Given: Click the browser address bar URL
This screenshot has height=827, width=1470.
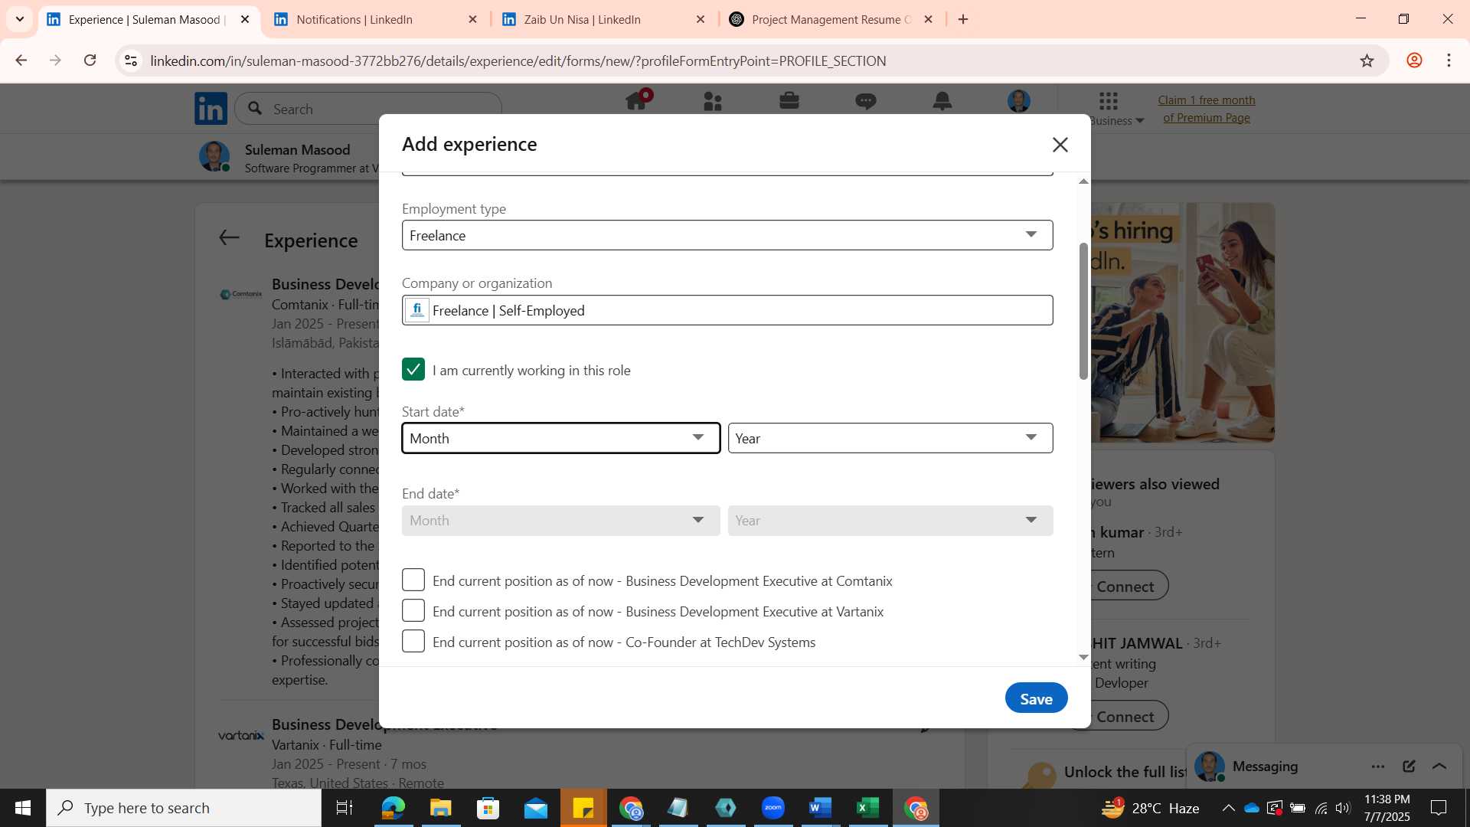Looking at the screenshot, I should [x=518, y=60].
